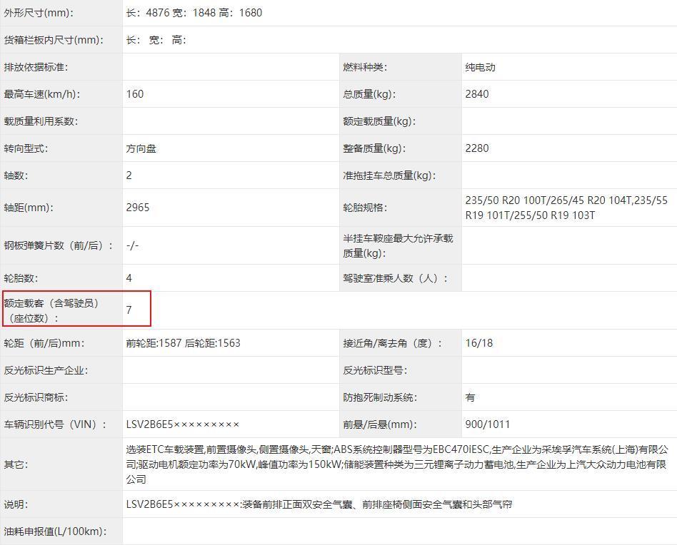Select the total mass value 2840

tap(477, 94)
